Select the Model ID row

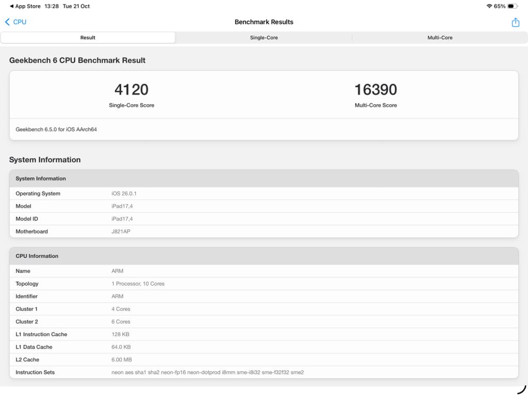[263, 219]
